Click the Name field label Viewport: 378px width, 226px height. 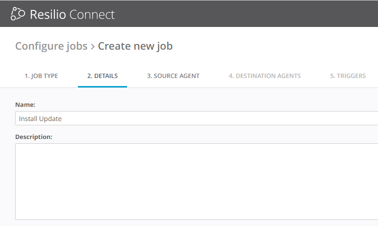point(25,104)
